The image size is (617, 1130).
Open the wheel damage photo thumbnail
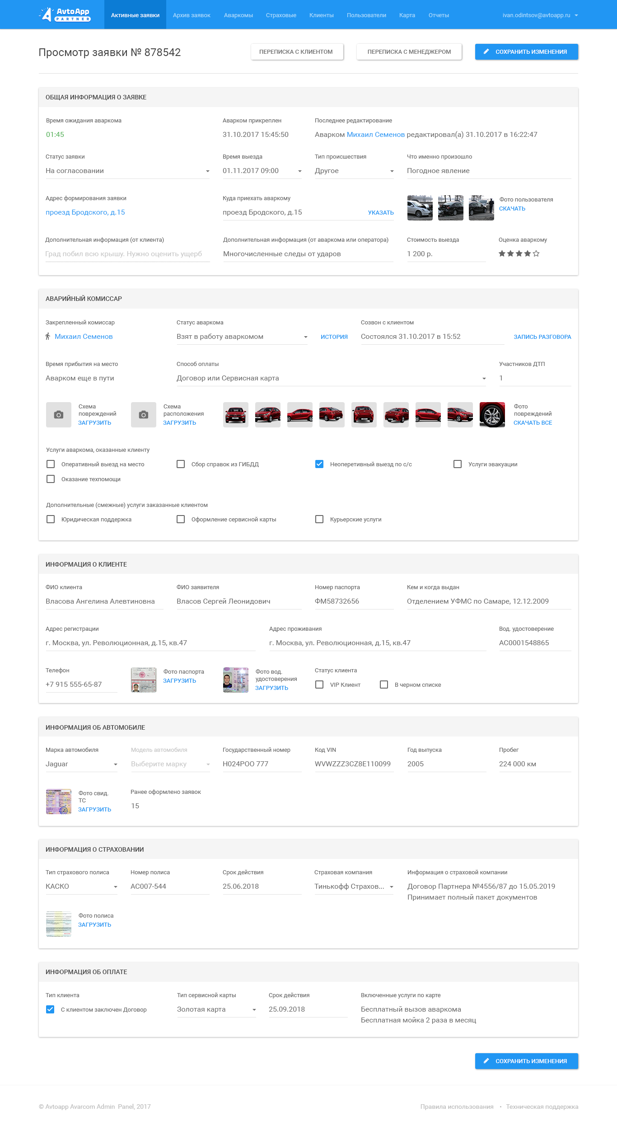(492, 415)
